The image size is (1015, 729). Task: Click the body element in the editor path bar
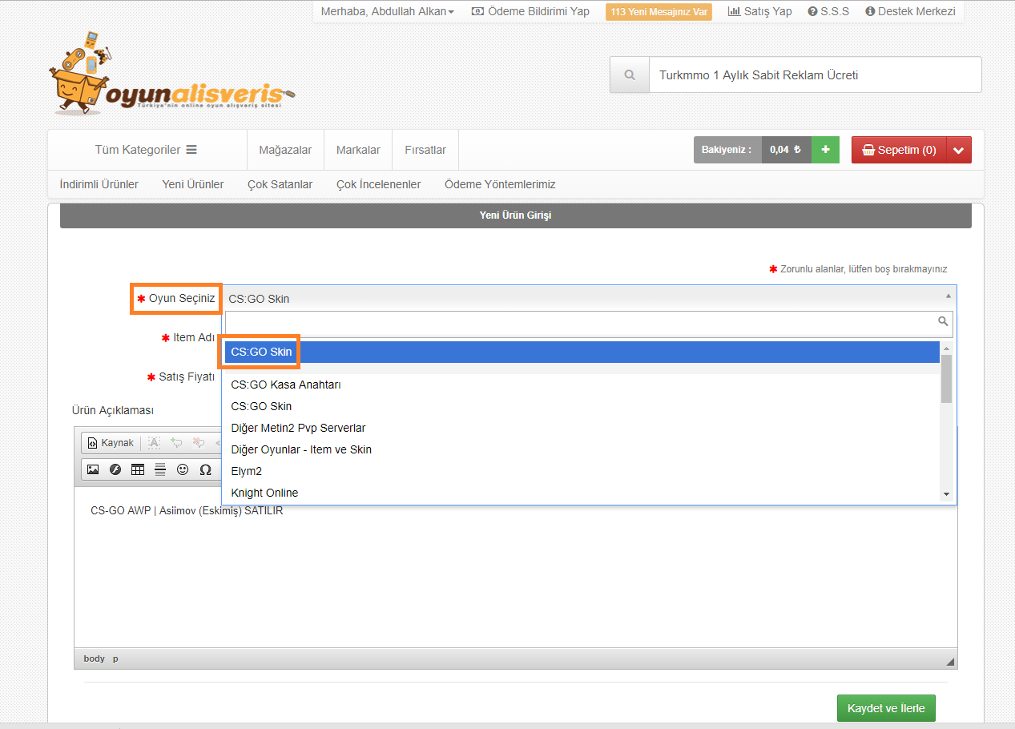click(95, 659)
